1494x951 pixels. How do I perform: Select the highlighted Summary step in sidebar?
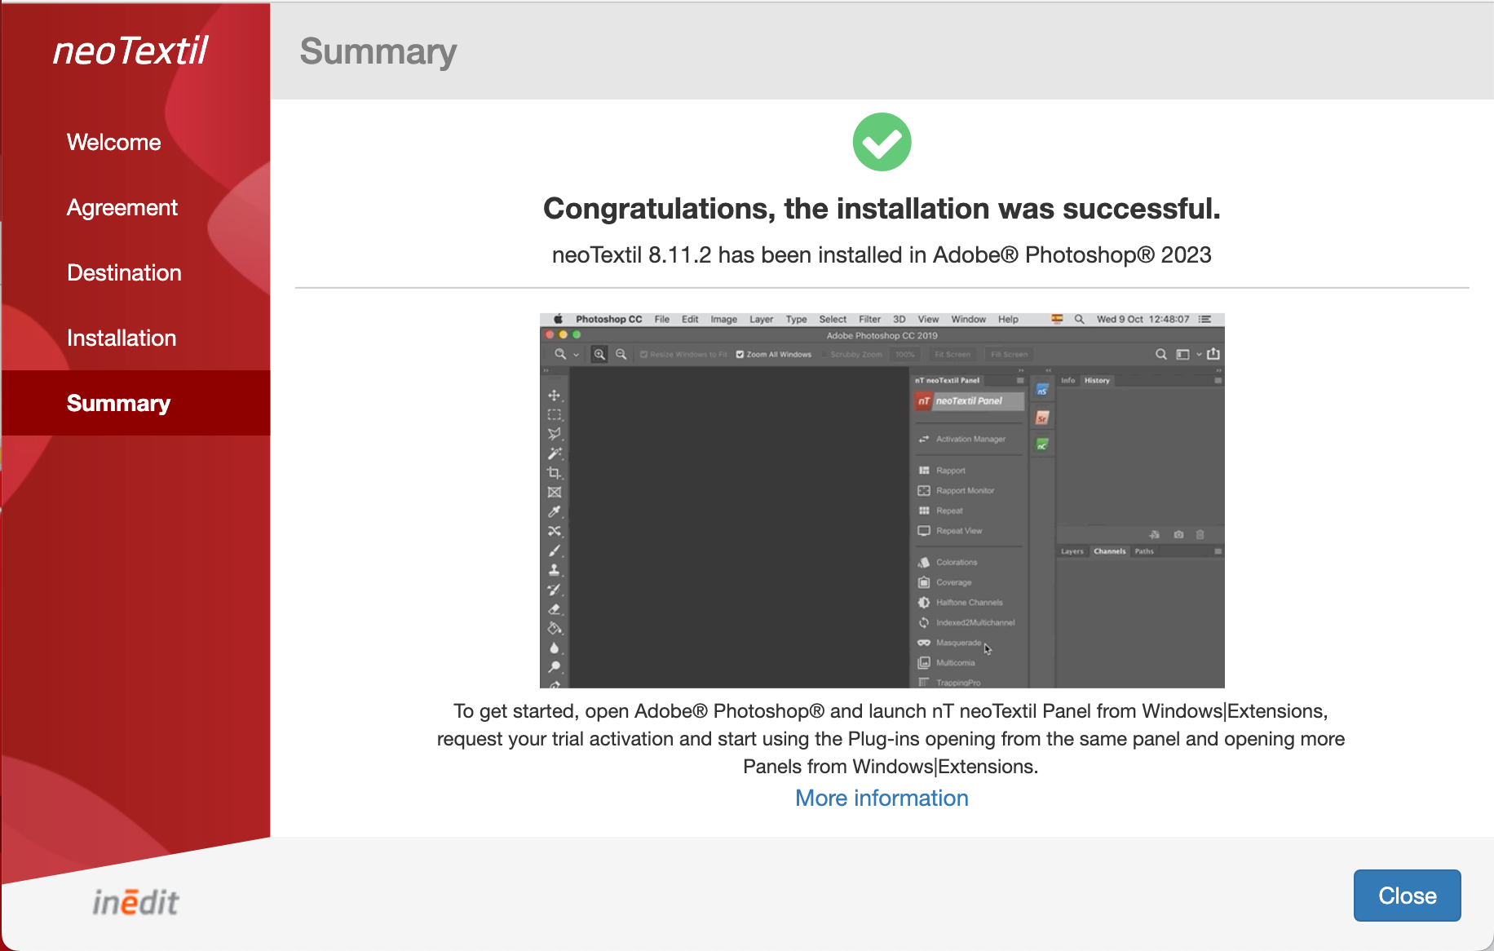tap(135, 403)
